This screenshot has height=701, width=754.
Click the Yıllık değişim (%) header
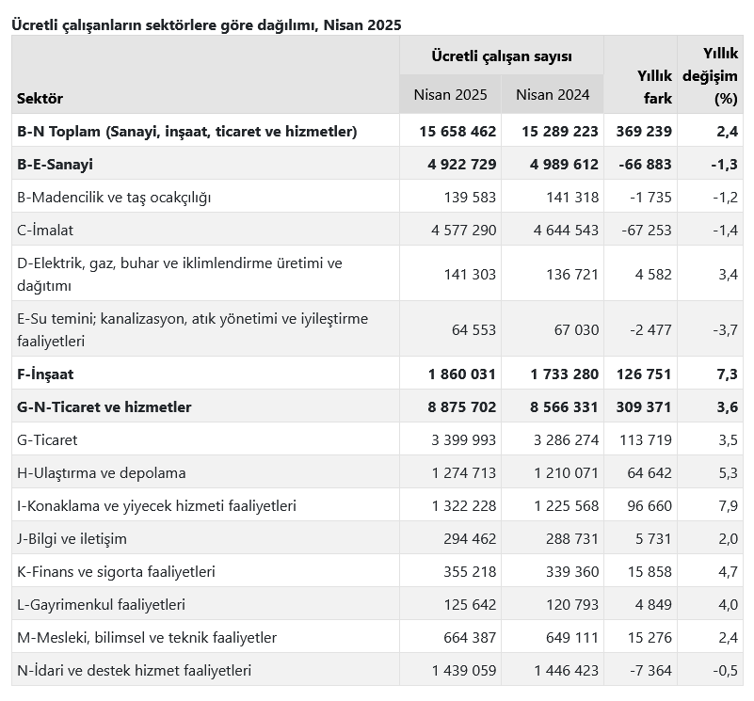point(711,75)
